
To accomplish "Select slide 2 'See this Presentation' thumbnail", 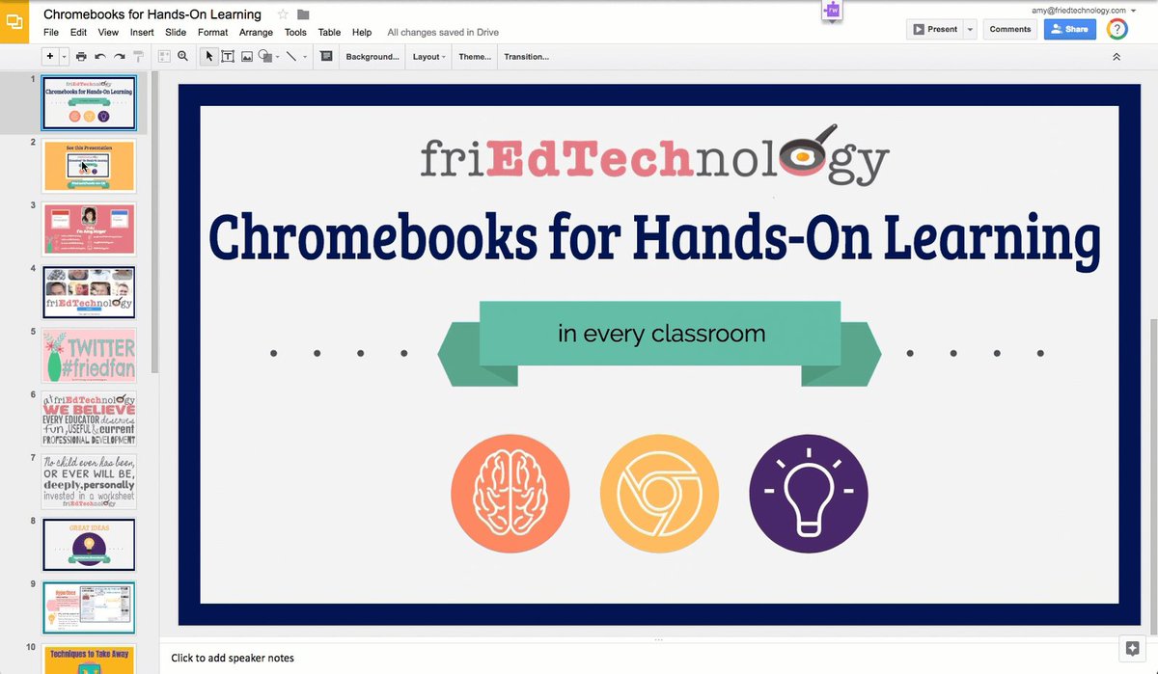I will point(89,166).
